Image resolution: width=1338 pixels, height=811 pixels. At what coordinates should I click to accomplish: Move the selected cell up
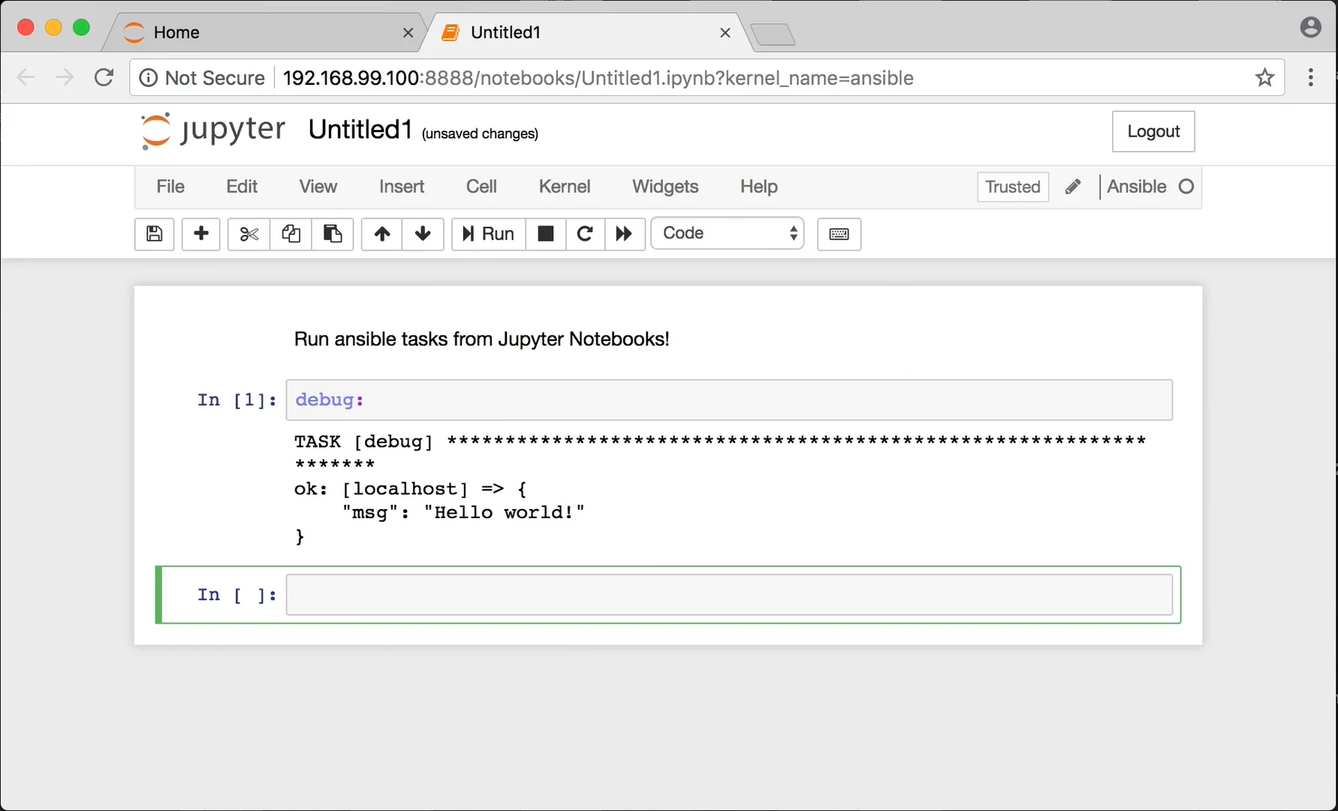[x=382, y=234]
